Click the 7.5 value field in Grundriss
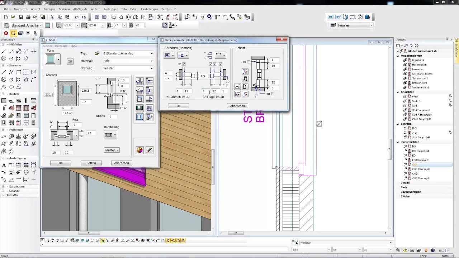459x258 pixels. click(x=203, y=76)
